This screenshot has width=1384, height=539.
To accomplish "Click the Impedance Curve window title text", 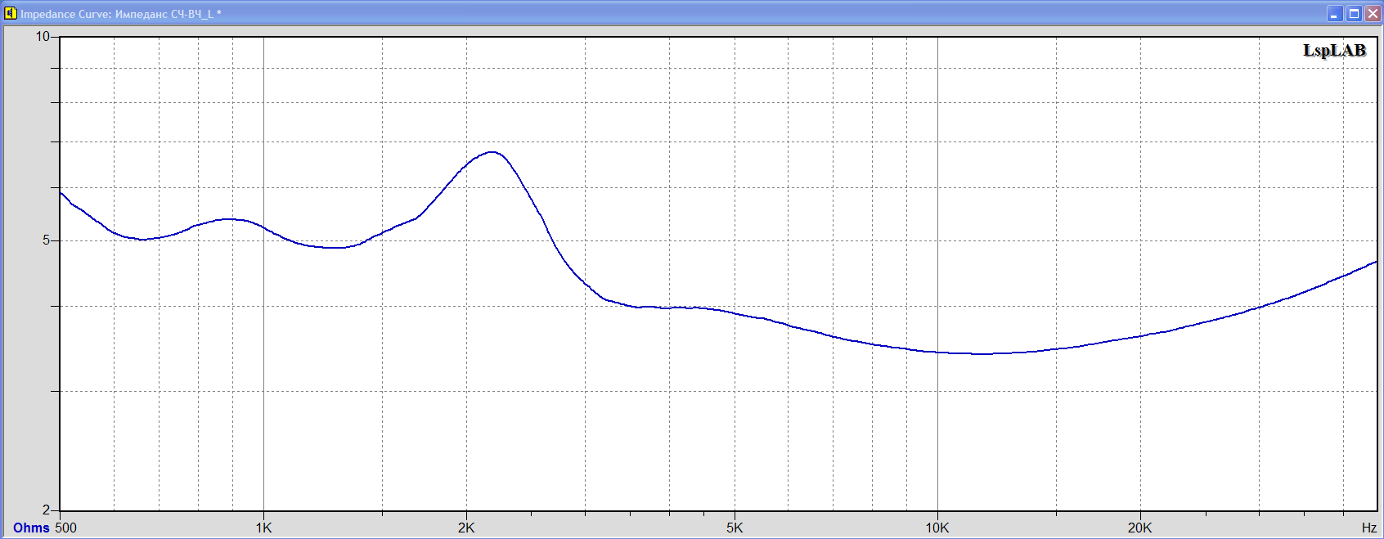I will click(x=120, y=14).
